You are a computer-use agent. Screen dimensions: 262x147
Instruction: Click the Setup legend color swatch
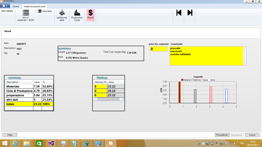point(202,80)
